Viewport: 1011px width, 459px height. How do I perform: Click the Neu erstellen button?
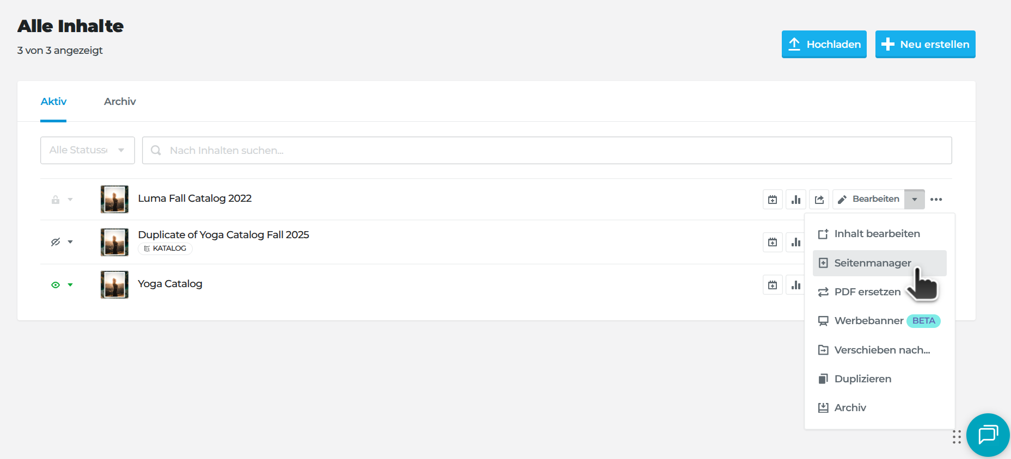click(925, 44)
